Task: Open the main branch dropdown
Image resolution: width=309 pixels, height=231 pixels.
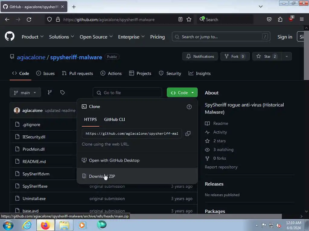Action: [x=25, y=92]
